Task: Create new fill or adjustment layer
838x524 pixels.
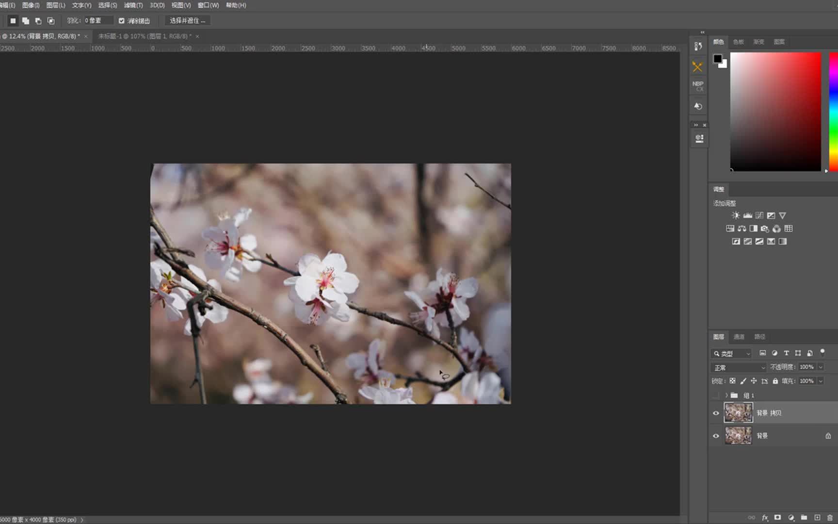Action: tap(791, 518)
